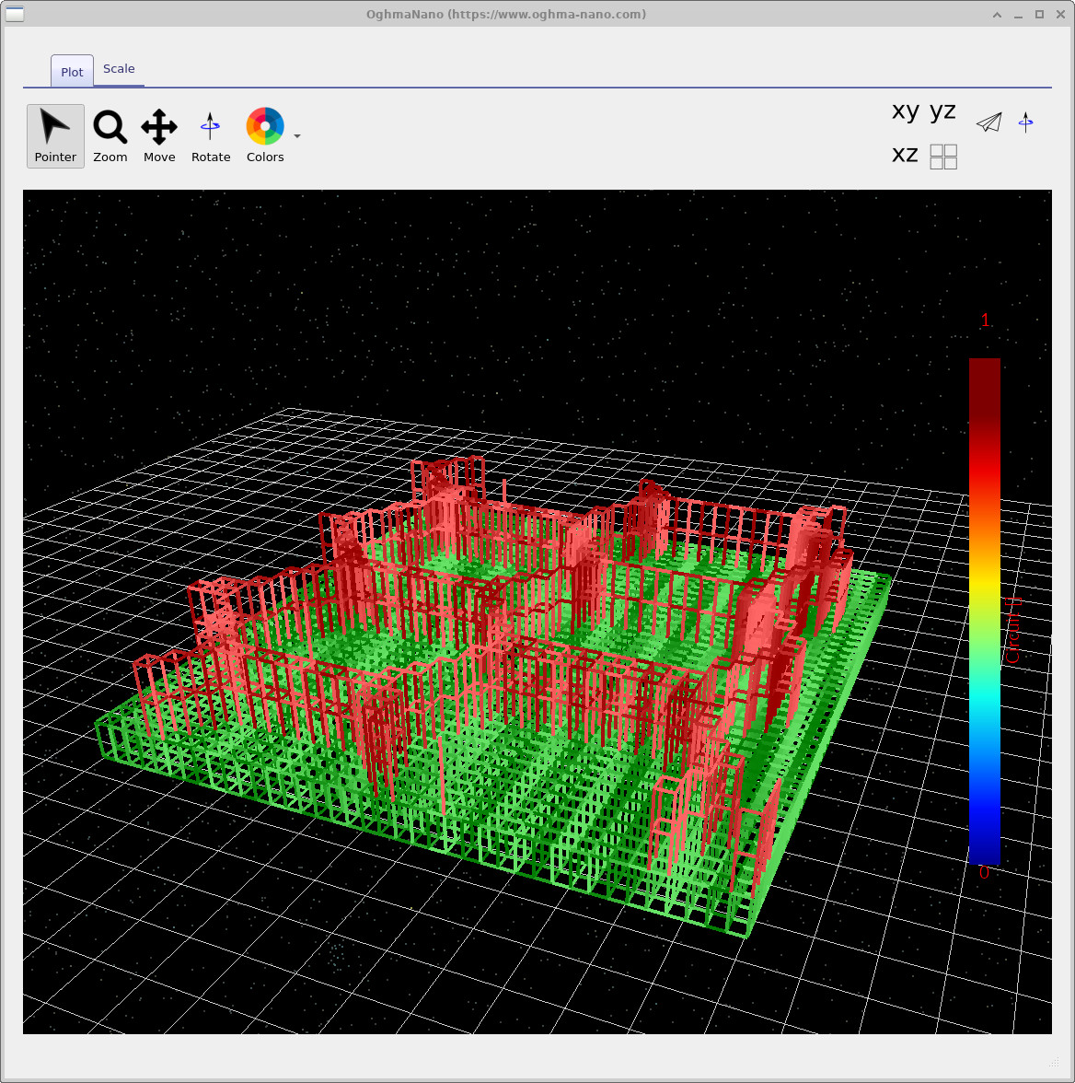Screen dimensions: 1075x1083
Task: Click the red 0 label below the colorbar
Action: (x=984, y=872)
